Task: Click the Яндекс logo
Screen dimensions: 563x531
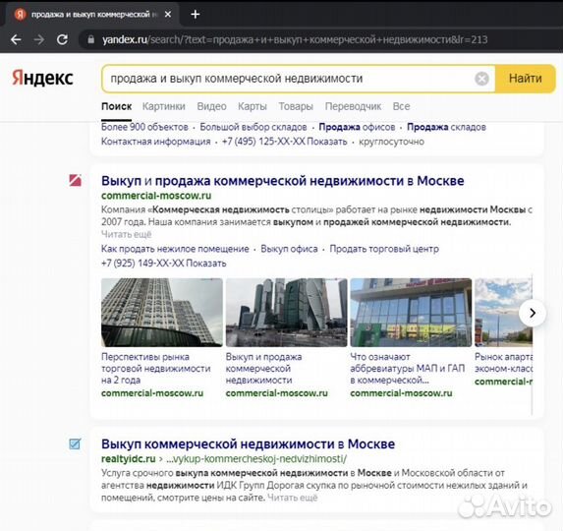Action: click(42, 78)
